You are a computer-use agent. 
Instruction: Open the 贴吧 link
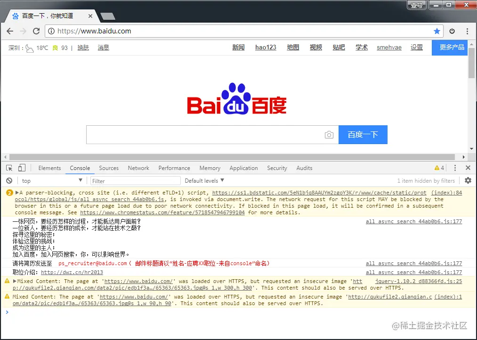[x=339, y=48]
